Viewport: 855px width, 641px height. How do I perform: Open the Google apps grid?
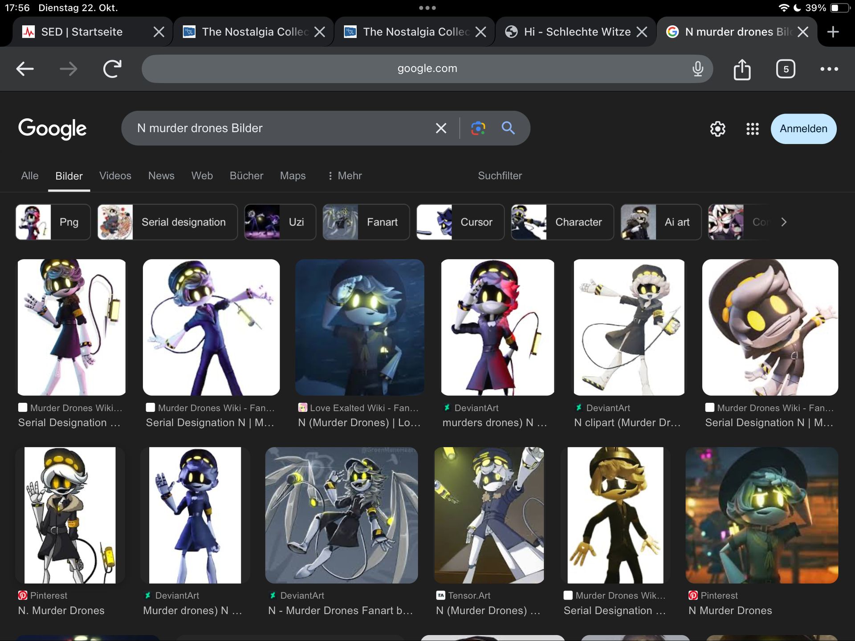point(752,129)
